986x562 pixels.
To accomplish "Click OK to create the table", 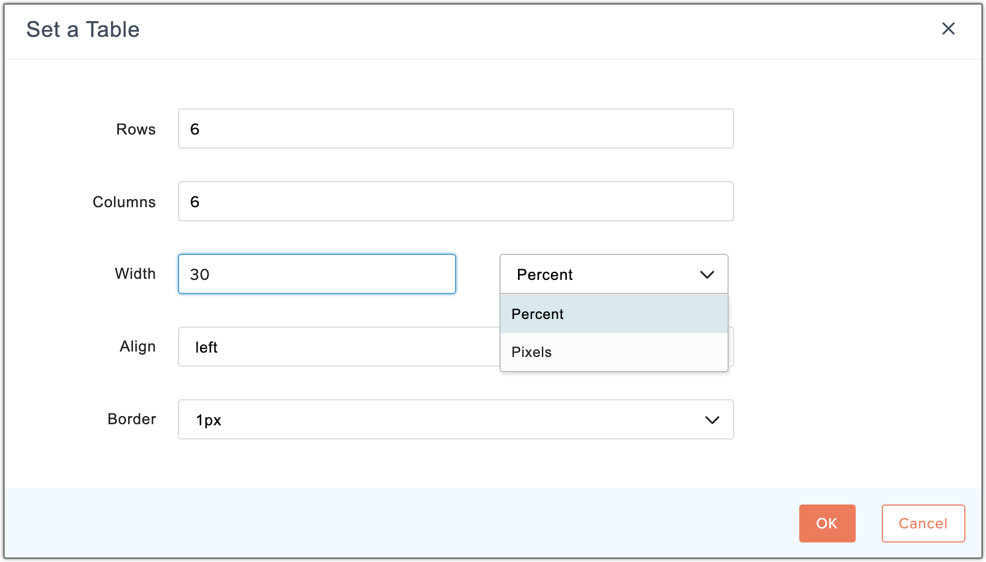I will click(827, 523).
